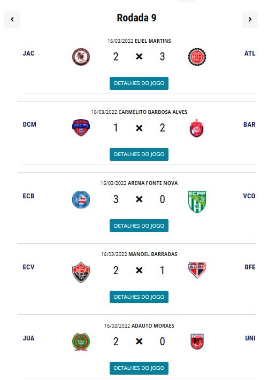Open Detalhes do Jogo for JUA x UNI
This screenshot has width=276, height=380.
(139, 368)
